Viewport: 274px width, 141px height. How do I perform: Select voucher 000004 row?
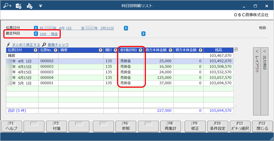pyautogui.click(x=120, y=78)
